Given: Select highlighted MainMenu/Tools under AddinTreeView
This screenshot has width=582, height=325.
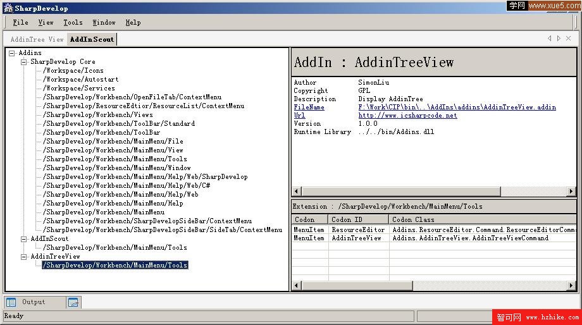Looking at the screenshot, I should coord(115,266).
